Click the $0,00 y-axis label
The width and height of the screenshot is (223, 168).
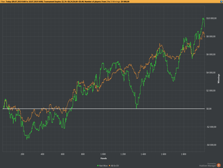point(209,109)
